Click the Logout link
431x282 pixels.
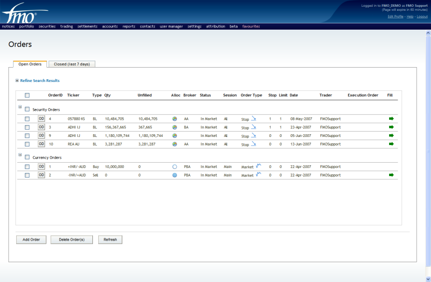pyautogui.click(x=422, y=17)
